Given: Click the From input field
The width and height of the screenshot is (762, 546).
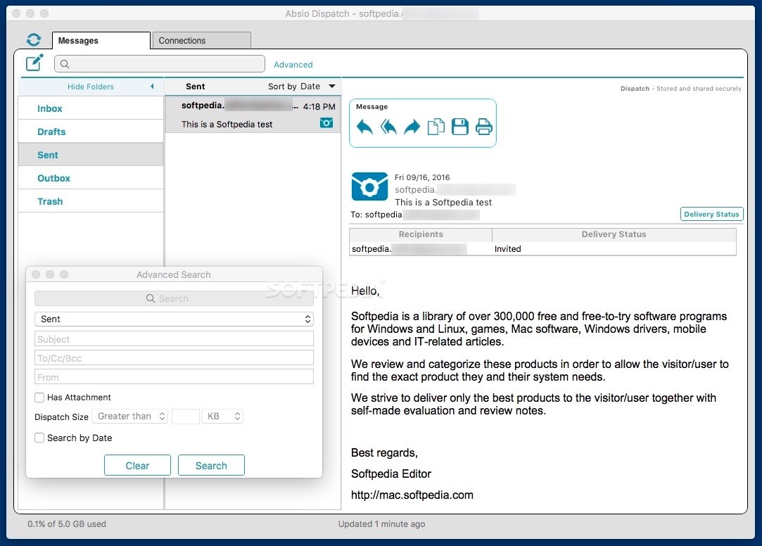Looking at the screenshot, I should click(174, 377).
